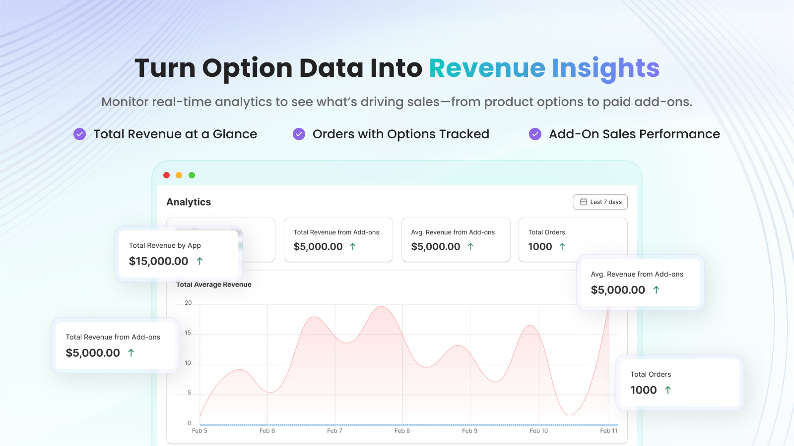This screenshot has height=446, width=794.
Task: Click the up arrow in floating Total Orders card
Action: [x=668, y=390]
